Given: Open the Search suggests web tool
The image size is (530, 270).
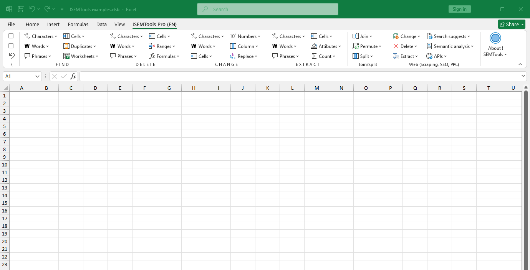Looking at the screenshot, I should pos(449,36).
